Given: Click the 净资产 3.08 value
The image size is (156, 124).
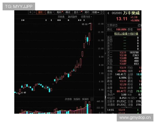Looking at the screenshot, I should (x=124, y=95).
